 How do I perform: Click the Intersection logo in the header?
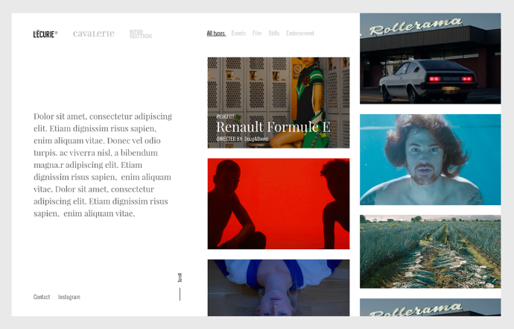point(140,34)
